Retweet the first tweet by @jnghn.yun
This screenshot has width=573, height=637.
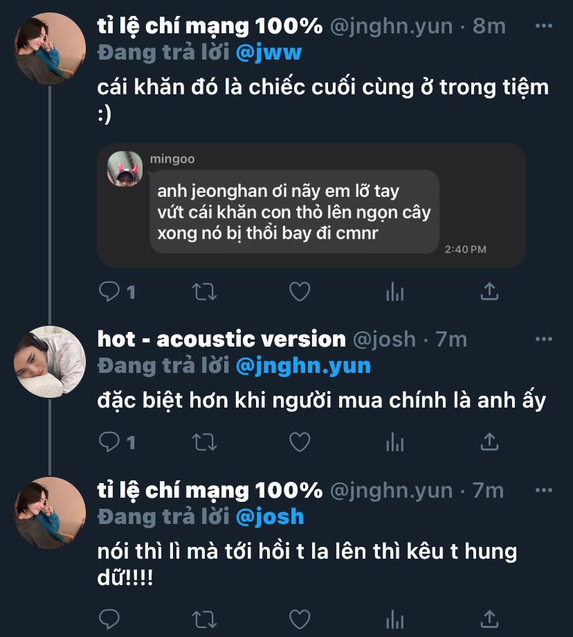click(x=204, y=291)
